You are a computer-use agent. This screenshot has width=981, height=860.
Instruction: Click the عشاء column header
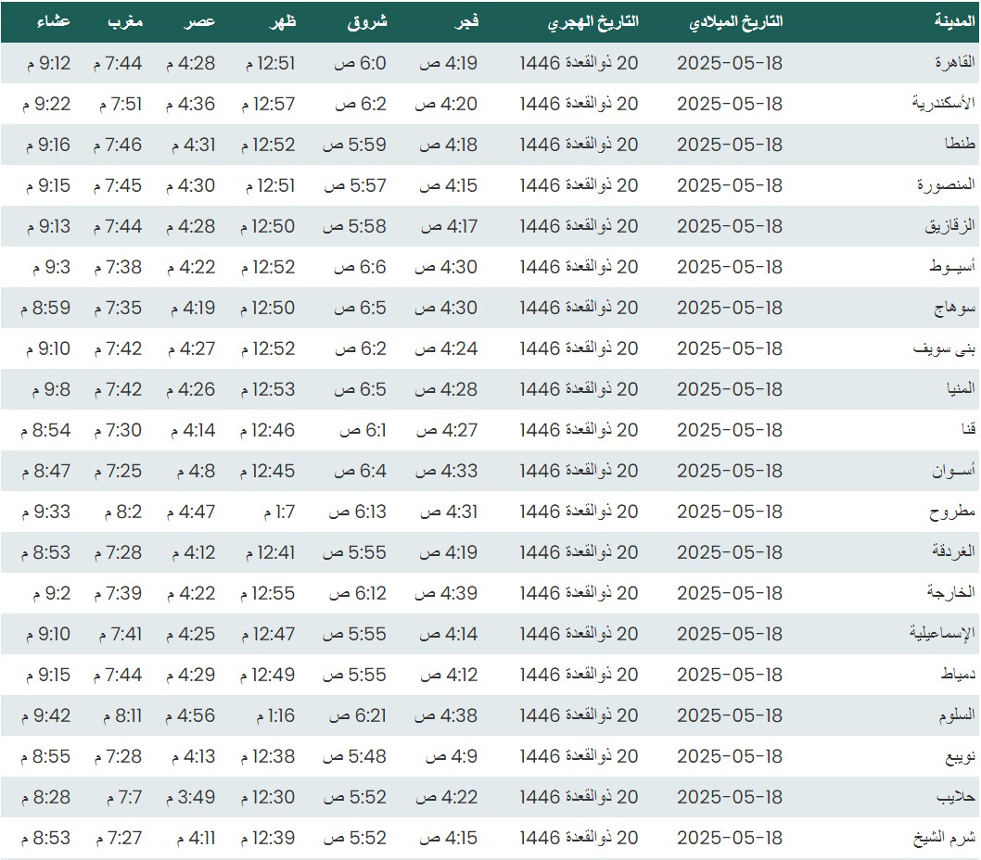coord(53,21)
